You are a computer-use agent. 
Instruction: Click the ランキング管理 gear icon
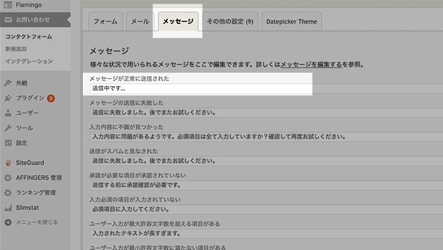click(x=8, y=192)
